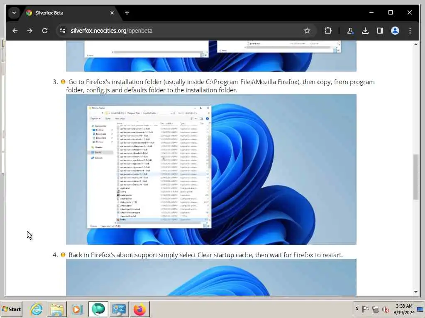Open the Chrome three-dot menu
The image size is (425, 318).
point(410,31)
